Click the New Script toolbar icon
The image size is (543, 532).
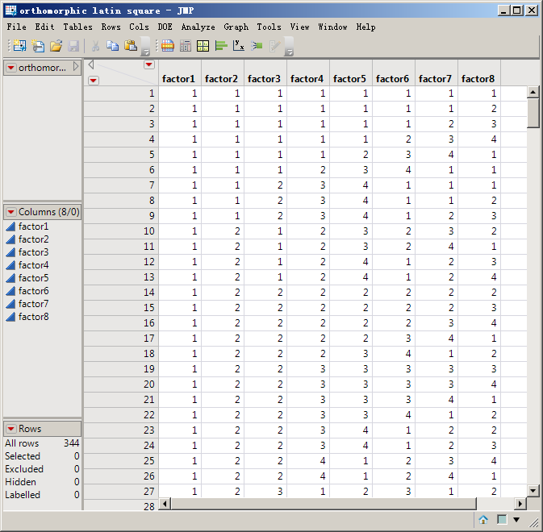(x=38, y=46)
